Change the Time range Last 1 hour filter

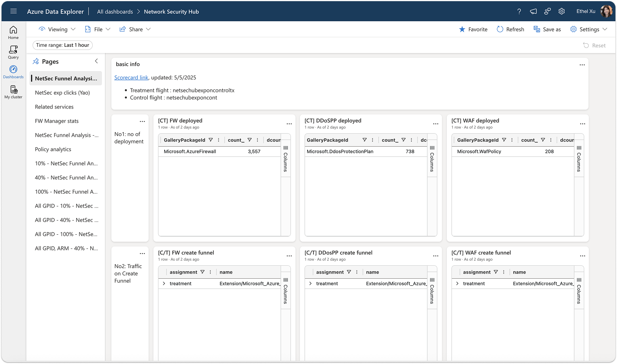pyautogui.click(x=62, y=45)
